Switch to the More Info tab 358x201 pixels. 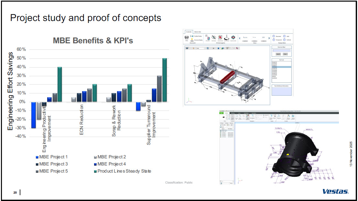[x=198, y=31]
